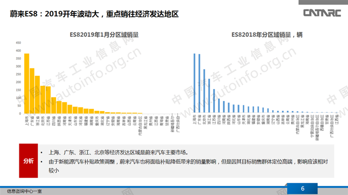Image resolution: width=348 pixels, height=195 pixels.
Task: Click the yellow 四川省 bar in 2019 chart
Action: pos(54,105)
